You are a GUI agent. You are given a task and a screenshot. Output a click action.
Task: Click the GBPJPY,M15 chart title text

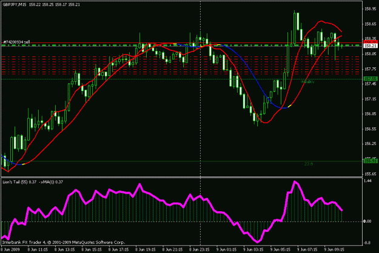(15, 4)
